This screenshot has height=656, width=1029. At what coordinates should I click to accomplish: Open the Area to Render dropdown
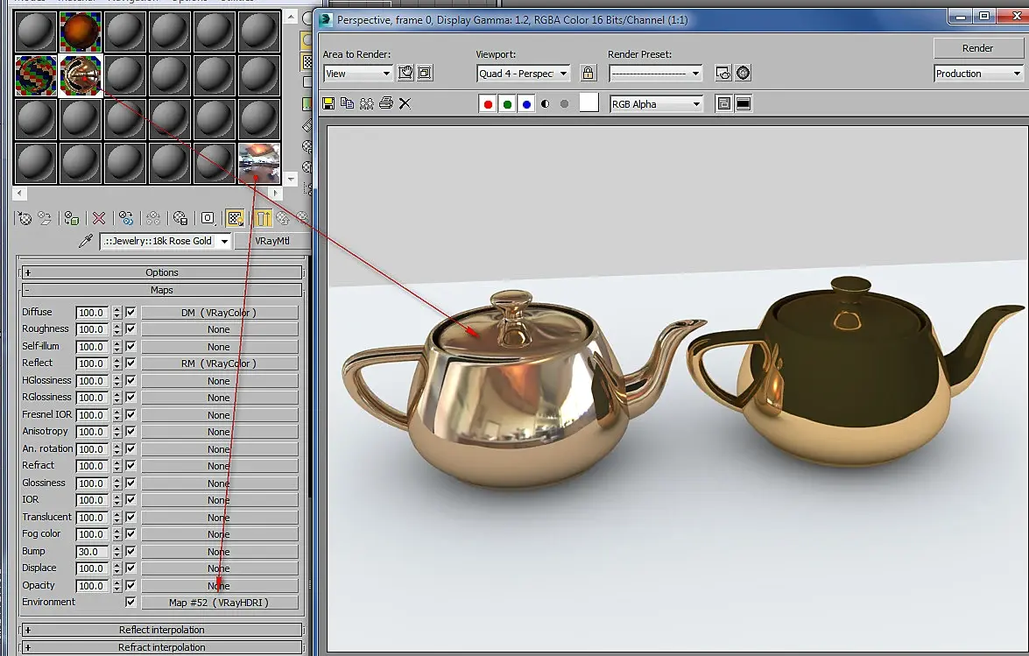(x=358, y=74)
